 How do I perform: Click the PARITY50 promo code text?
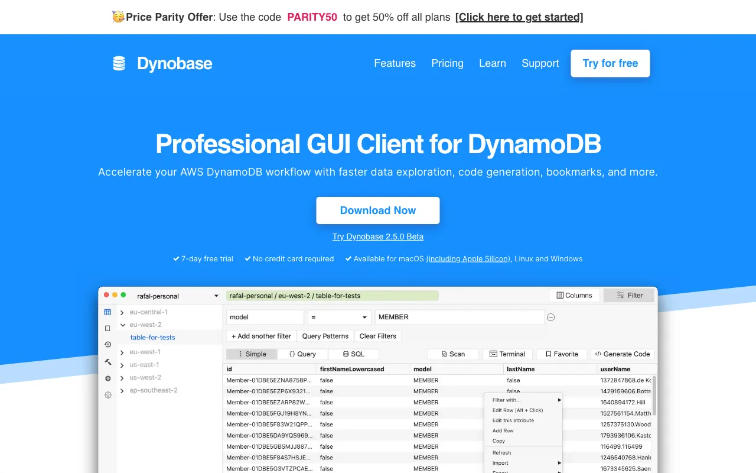(x=312, y=17)
